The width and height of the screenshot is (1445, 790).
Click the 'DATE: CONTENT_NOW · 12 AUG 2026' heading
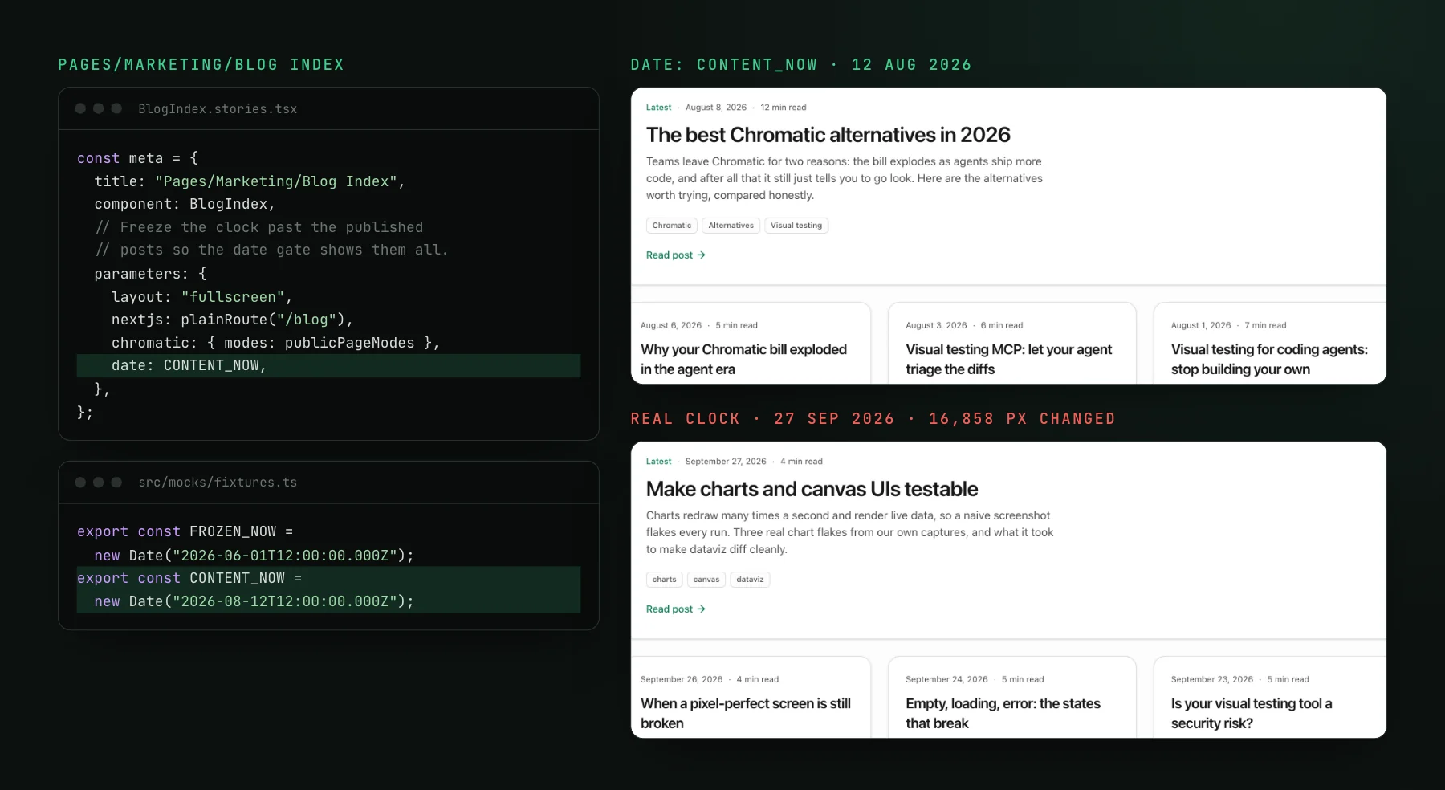pyautogui.click(x=801, y=65)
